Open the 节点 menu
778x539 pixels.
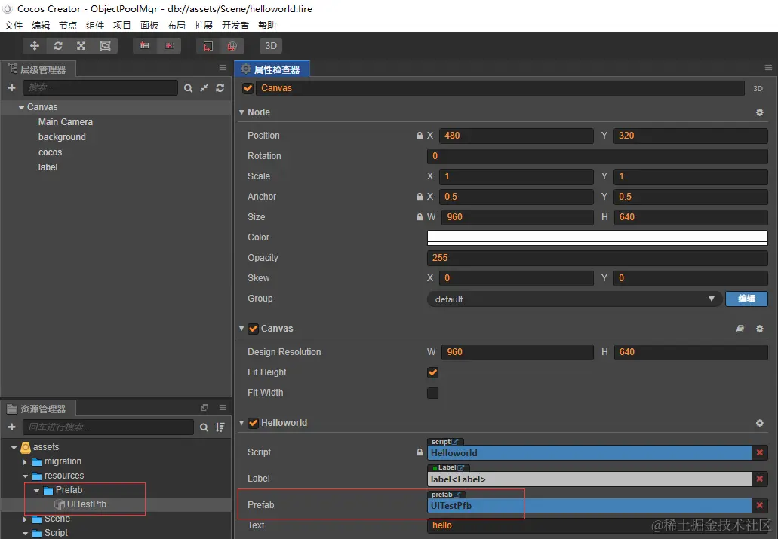68,26
